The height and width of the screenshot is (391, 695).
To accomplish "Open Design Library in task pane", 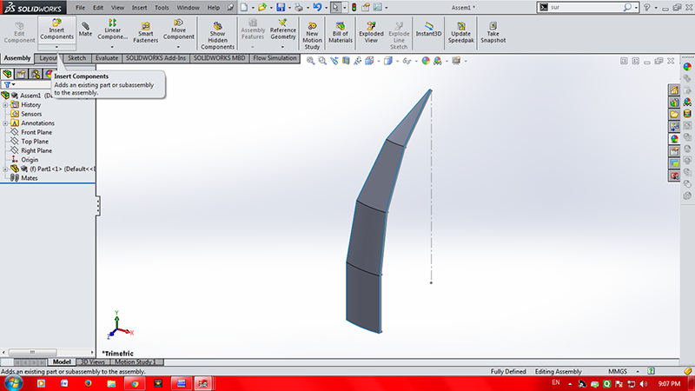I will [674, 103].
